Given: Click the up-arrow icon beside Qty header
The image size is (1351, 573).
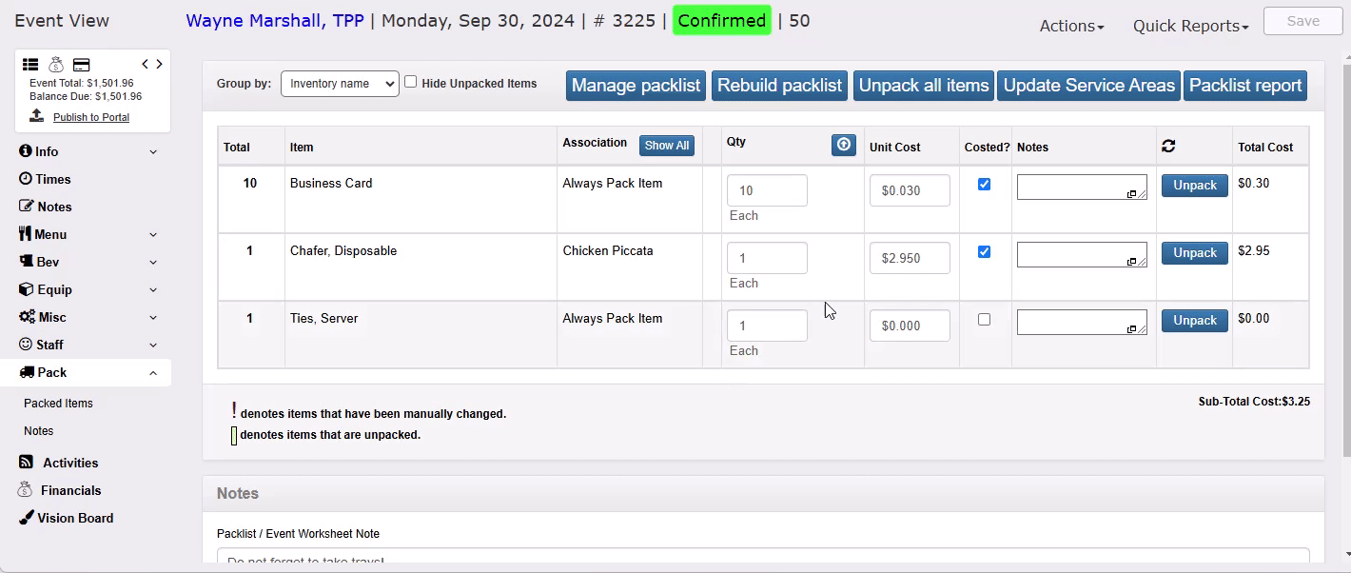Looking at the screenshot, I should 844,145.
